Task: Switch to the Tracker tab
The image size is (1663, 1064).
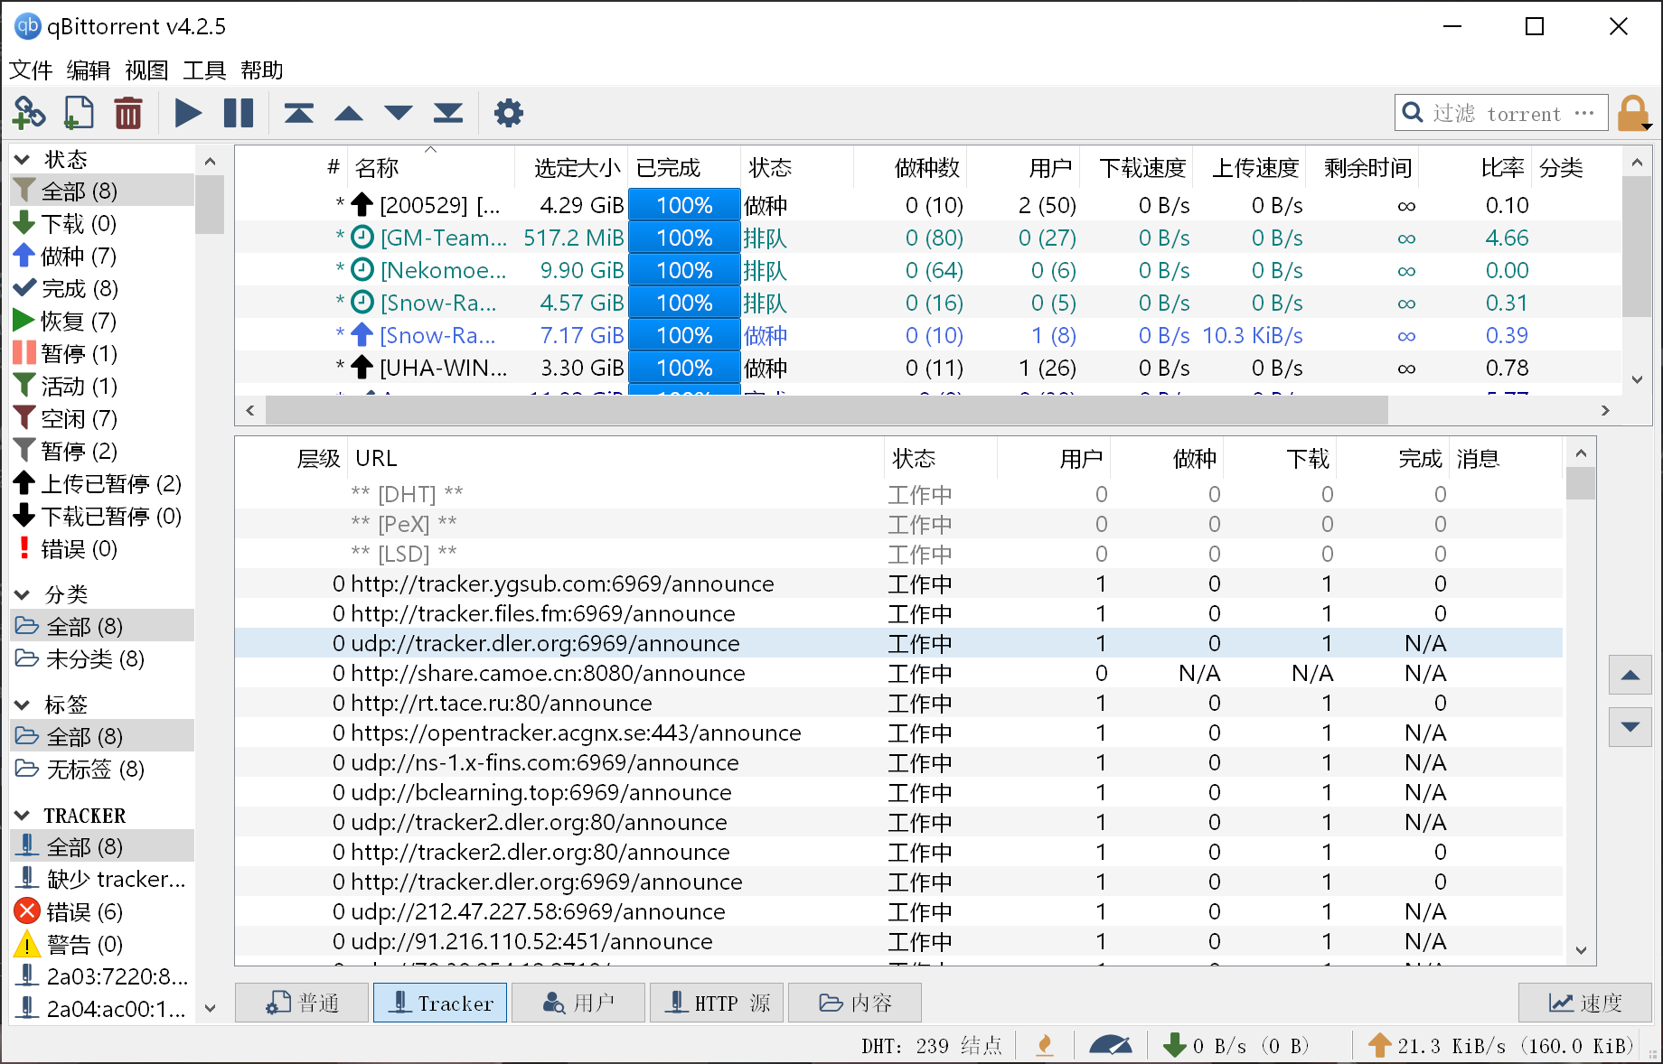Action: (440, 1003)
